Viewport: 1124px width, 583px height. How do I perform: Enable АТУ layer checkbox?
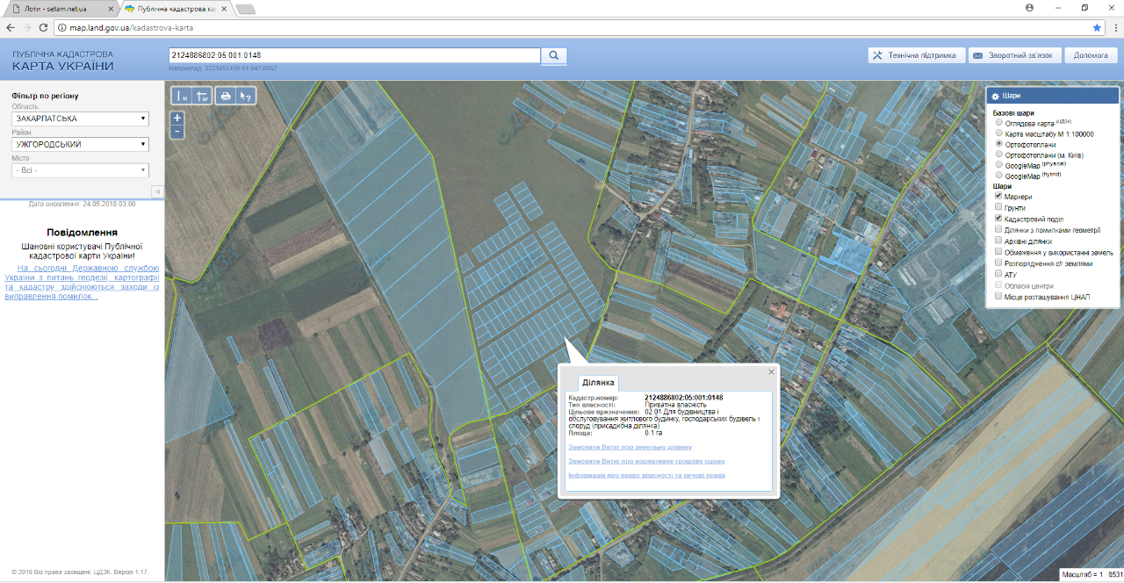point(999,274)
